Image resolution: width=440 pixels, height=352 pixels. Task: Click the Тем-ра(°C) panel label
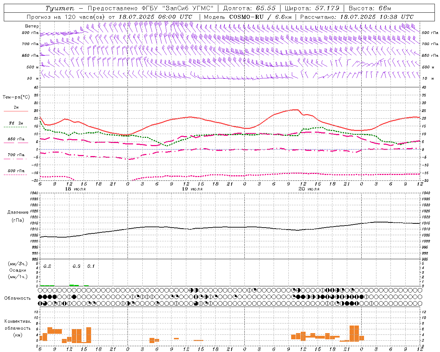point(16,97)
